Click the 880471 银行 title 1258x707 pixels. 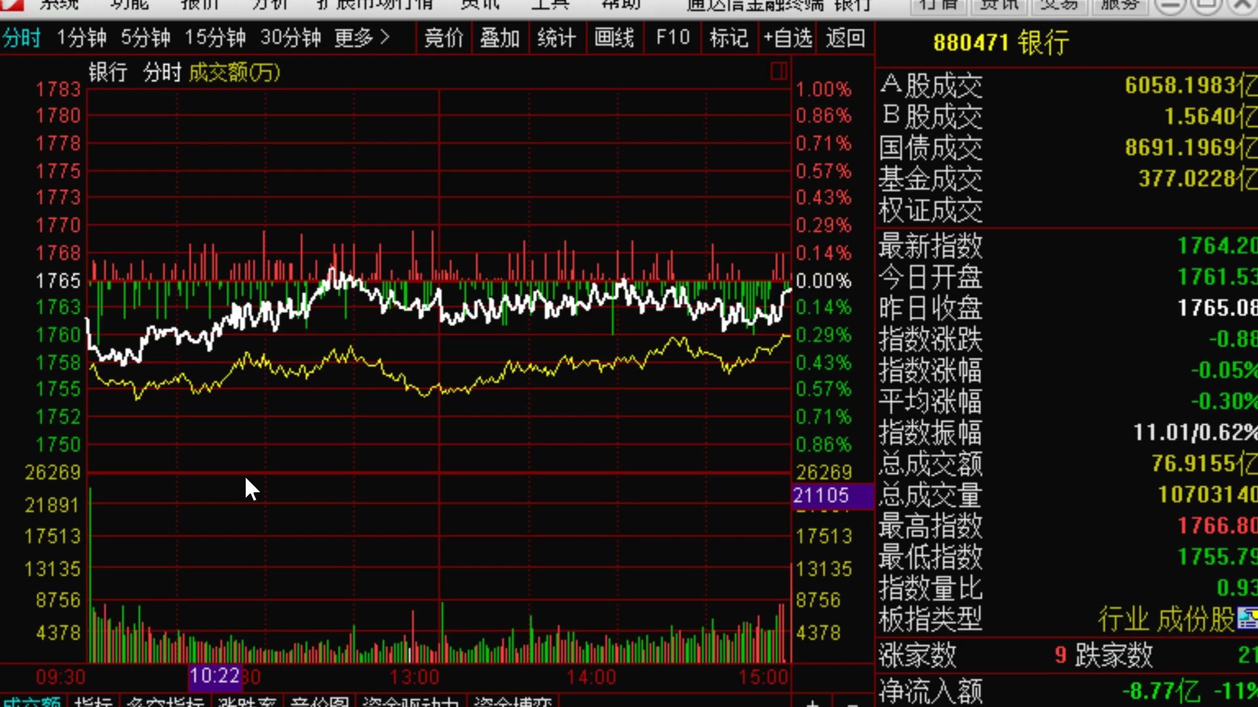[1001, 43]
